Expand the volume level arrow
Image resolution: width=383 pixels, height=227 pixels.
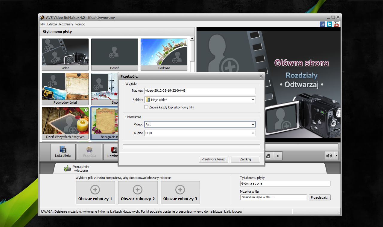[x=336, y=156]
